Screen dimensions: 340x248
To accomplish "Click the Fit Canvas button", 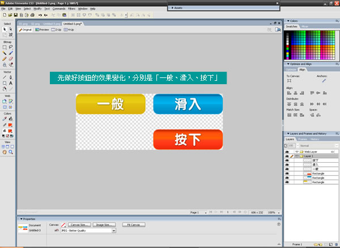I will click(134, 225).
